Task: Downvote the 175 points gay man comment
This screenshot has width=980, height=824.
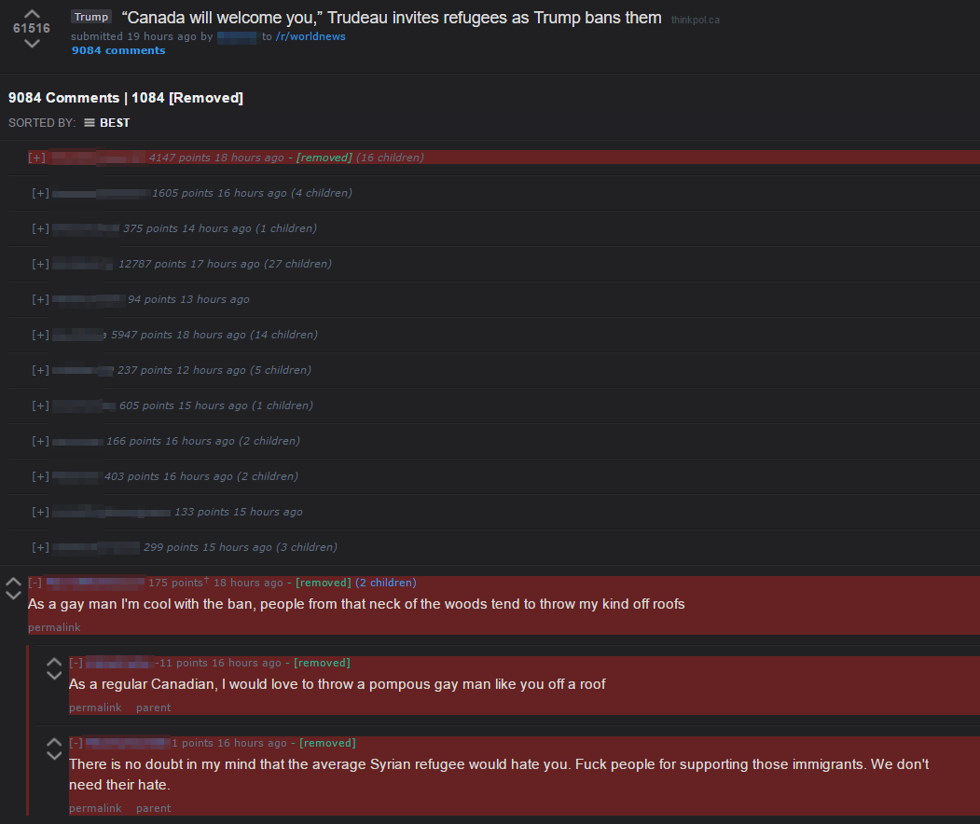Action: [13, 596]
